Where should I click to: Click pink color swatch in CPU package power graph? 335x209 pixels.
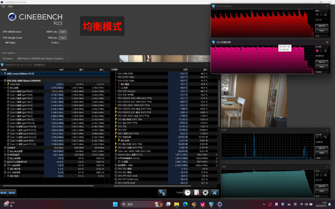click(317, 51)
